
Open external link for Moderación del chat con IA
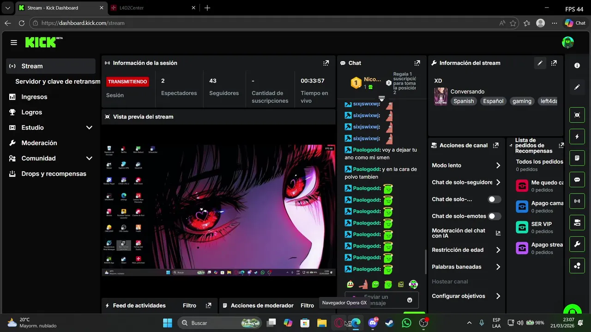498,233
